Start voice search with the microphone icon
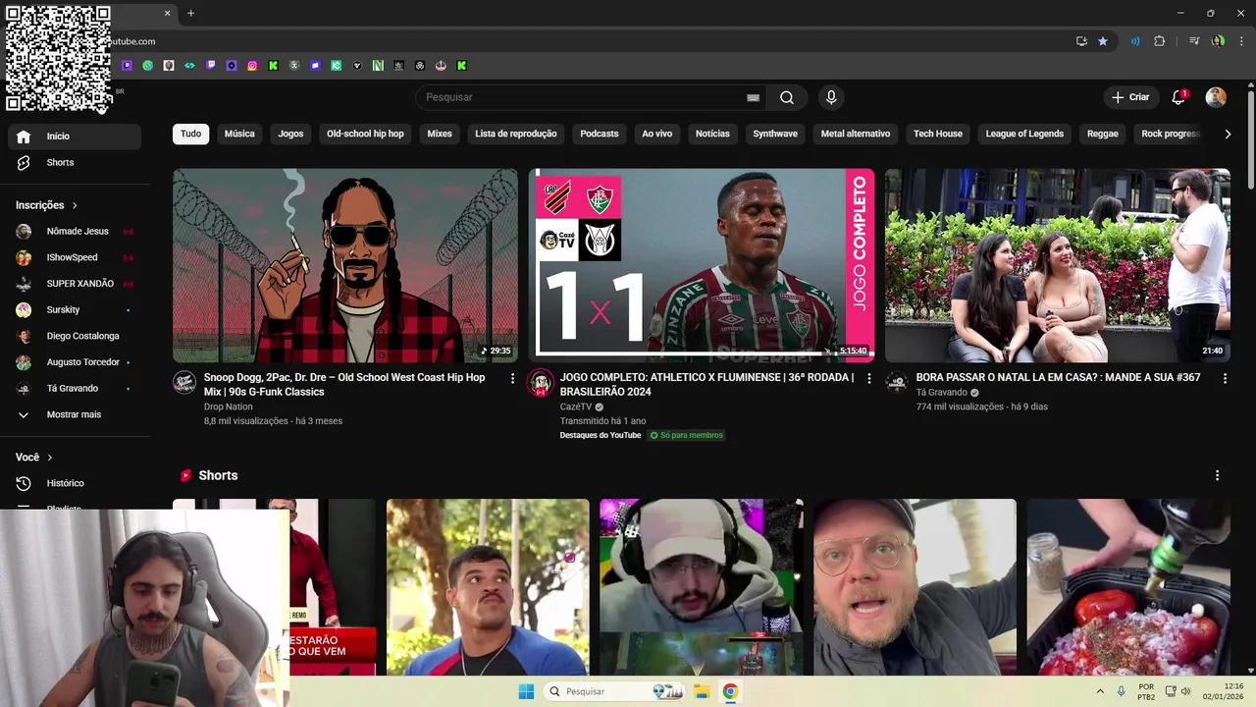 (x=831, y=97)
